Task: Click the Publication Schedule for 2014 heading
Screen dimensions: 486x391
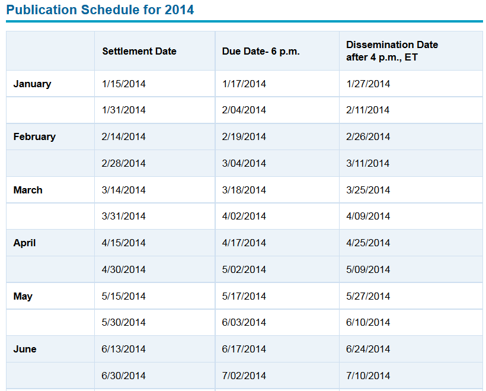Action: click(x=100, y=10)
